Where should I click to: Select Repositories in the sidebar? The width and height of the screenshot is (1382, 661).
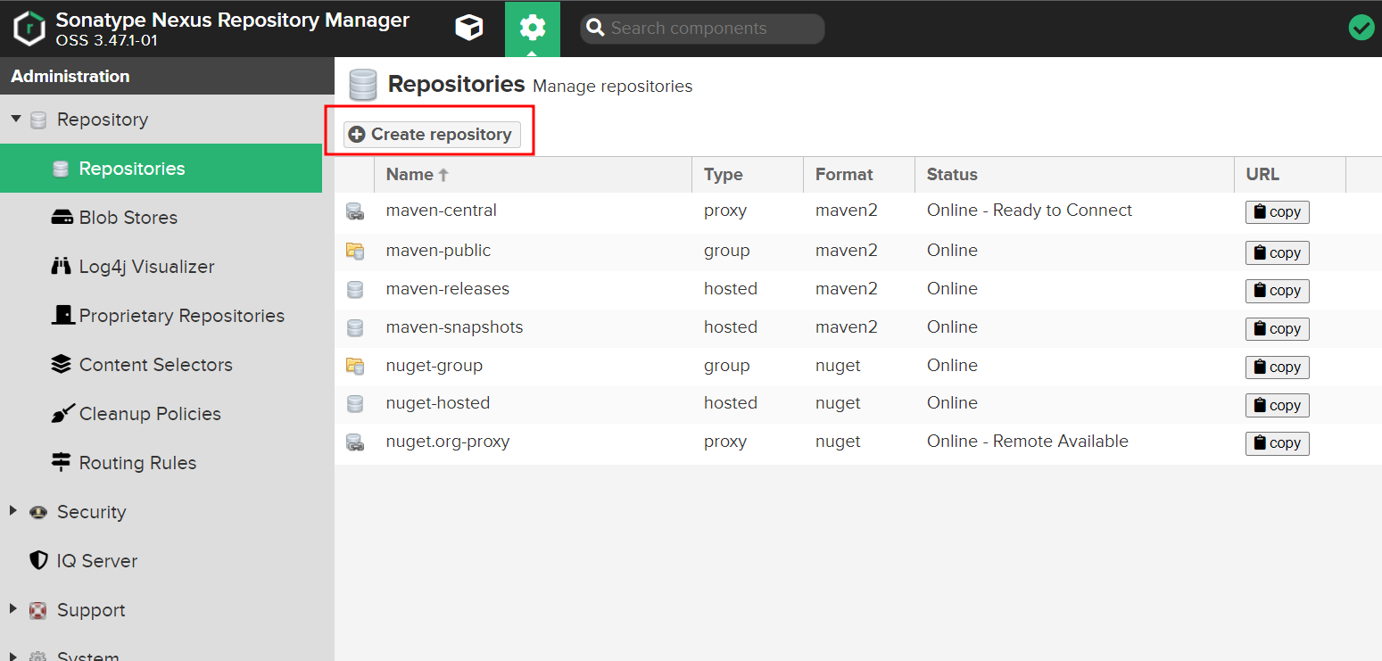161,169
